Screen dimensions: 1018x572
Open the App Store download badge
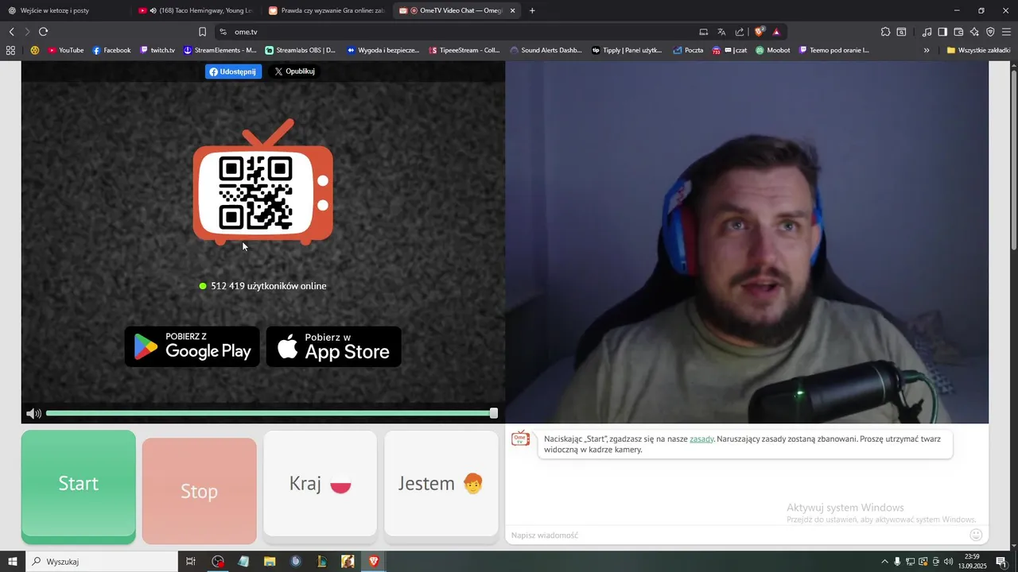[333, 346]
